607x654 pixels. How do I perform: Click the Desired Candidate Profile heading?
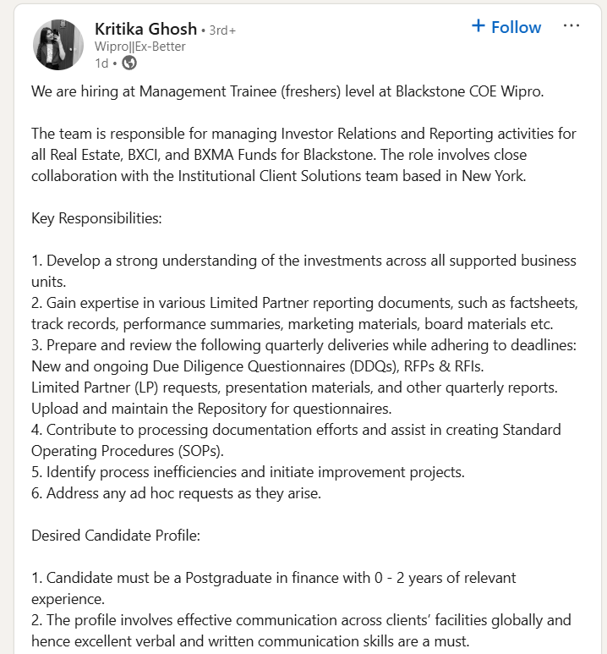(115, 536)
